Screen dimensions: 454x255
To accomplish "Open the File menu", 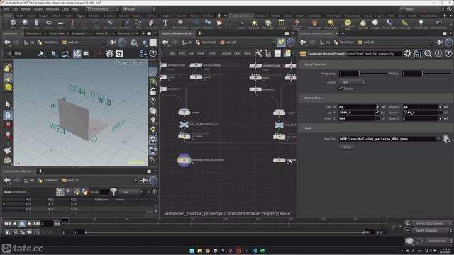I will (6, 9).
